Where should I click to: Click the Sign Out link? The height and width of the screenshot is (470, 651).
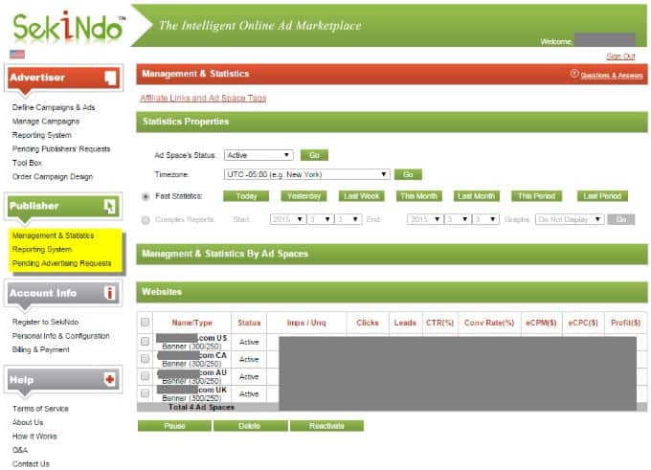pos(620,56)
